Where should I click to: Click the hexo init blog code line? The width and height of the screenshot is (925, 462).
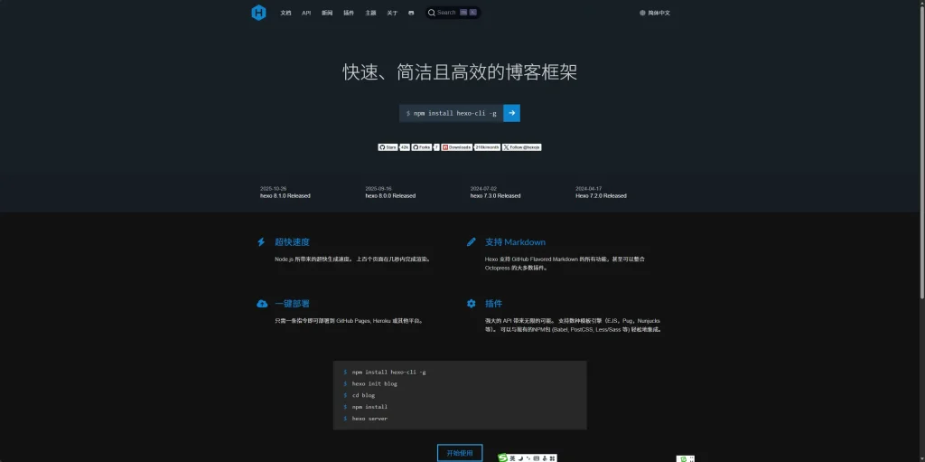(375, 383)
